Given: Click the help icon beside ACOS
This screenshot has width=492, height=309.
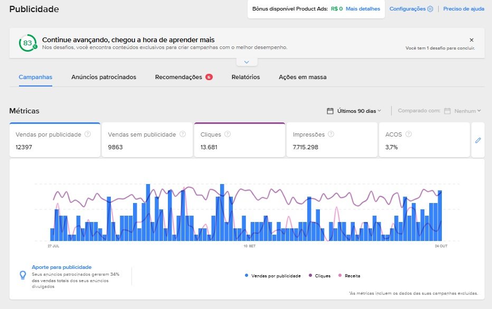Looking at the screenshot, I should click(409, 134).
